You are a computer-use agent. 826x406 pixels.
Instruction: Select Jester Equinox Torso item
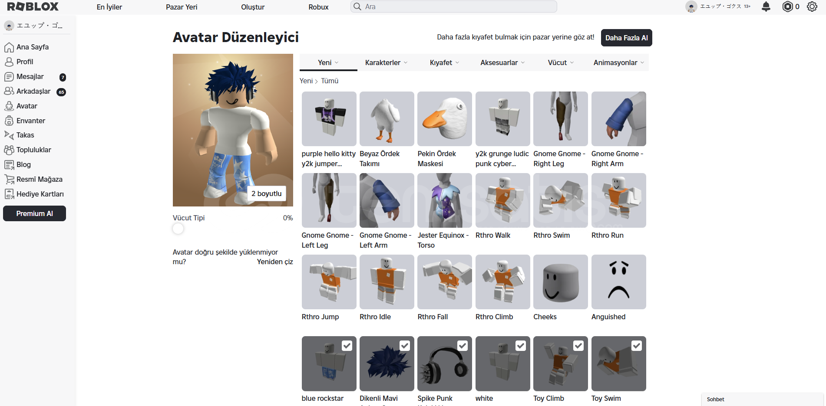445,200
